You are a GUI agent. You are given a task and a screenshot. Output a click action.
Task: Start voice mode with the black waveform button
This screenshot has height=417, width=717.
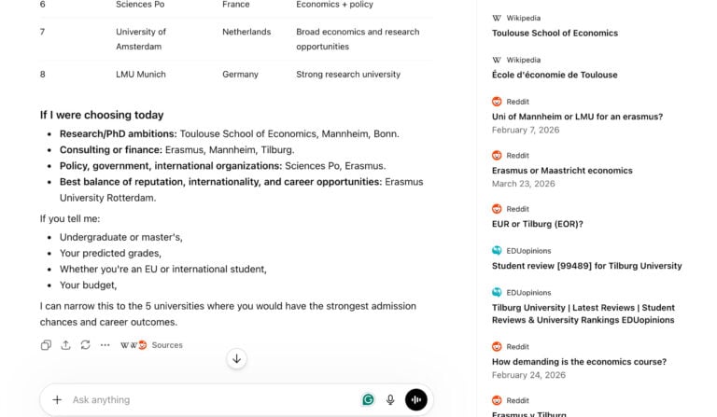pos(416,400)
